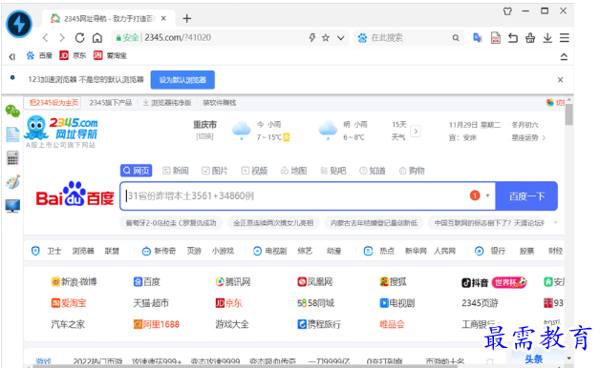Open 新浪·微博 site link

pyautogui.click(x=74, y=282)
